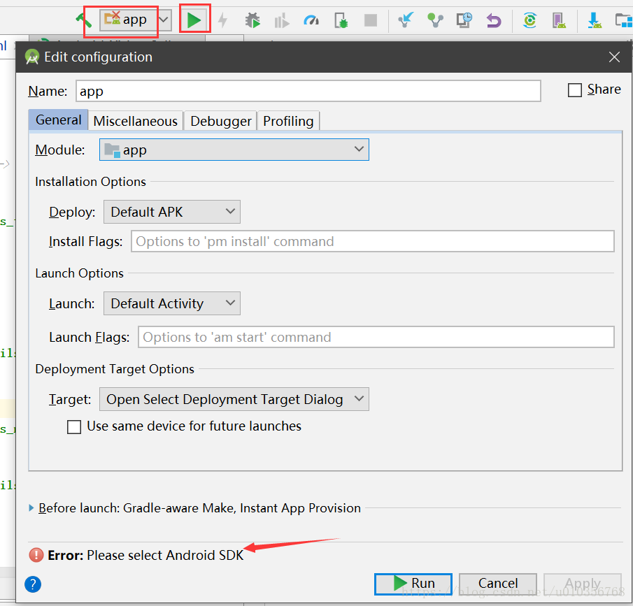Open the Profiling tab

(288, 121)
